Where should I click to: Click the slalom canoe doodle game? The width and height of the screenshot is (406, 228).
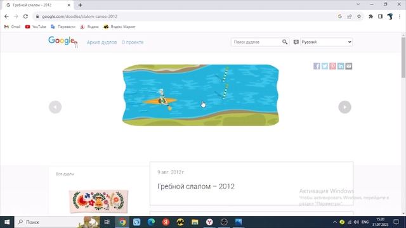tap(200, 95)
